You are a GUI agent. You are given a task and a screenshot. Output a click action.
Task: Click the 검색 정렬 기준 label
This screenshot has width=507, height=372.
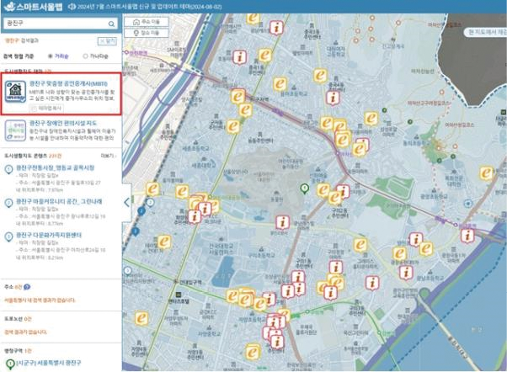click(19, 56)
